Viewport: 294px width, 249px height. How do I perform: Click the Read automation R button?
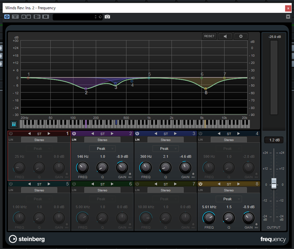(x=24, y=17)
